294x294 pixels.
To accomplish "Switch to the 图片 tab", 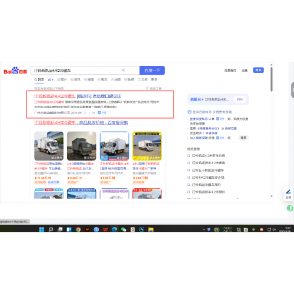I will [x=62, y=79].
